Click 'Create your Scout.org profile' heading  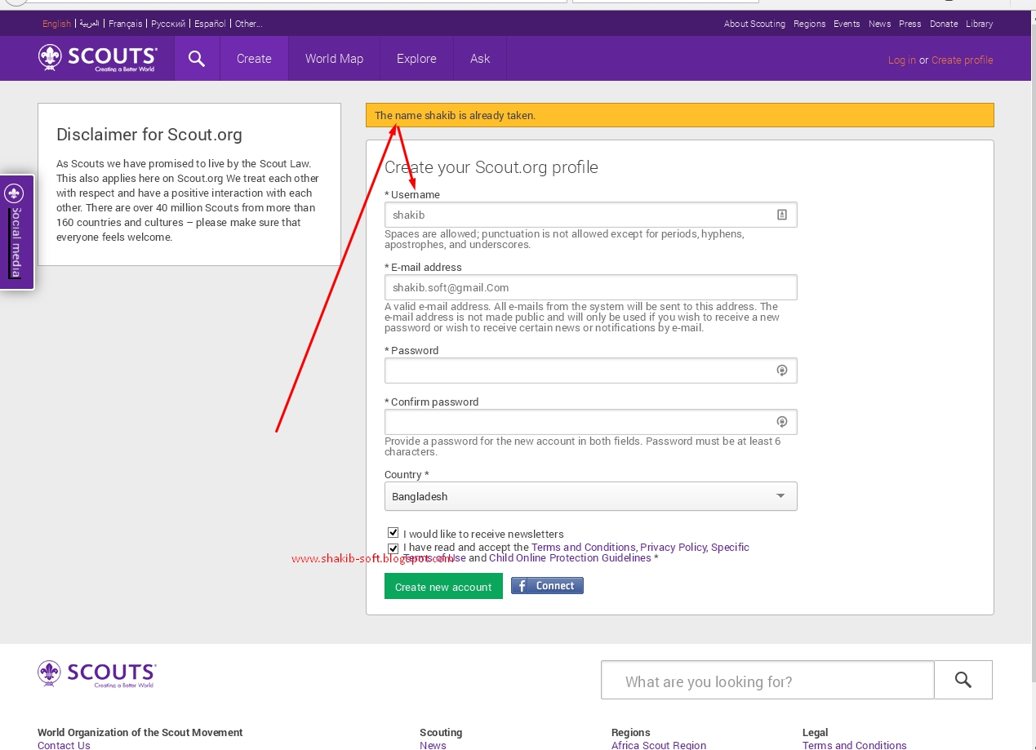point(491,167)
